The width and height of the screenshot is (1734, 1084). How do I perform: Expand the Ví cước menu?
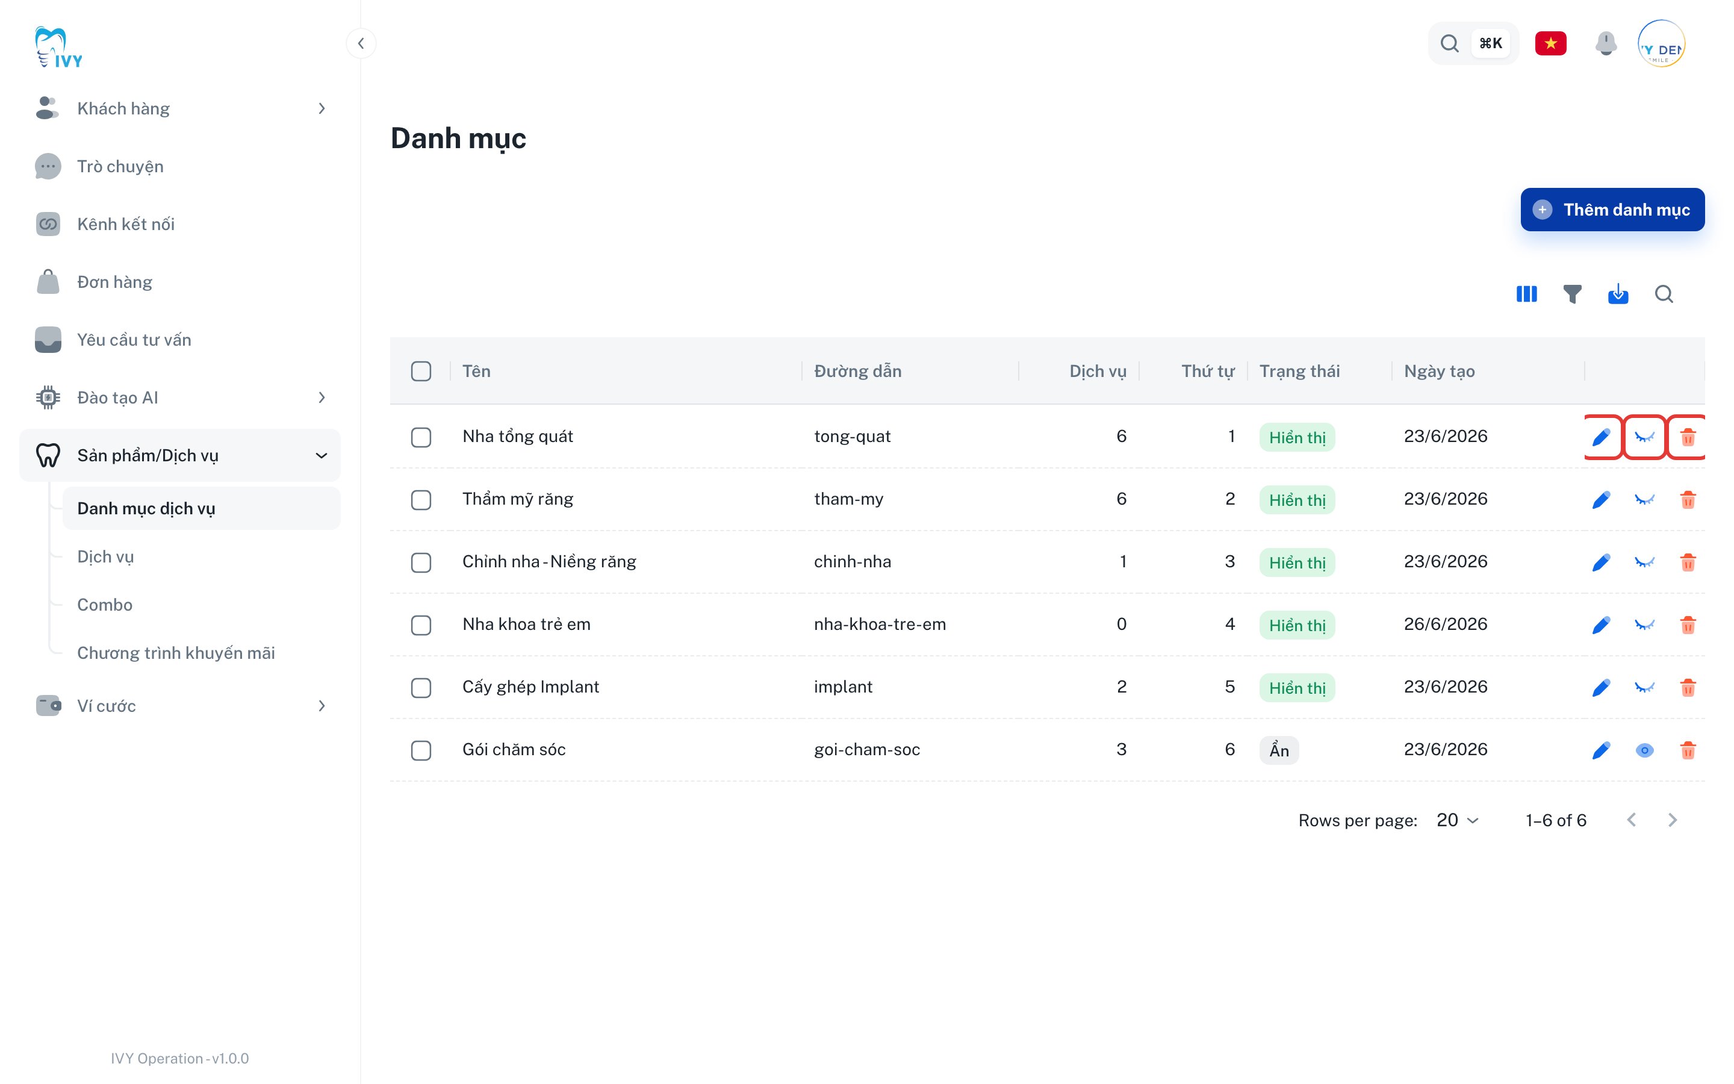(x=180, y=705)
